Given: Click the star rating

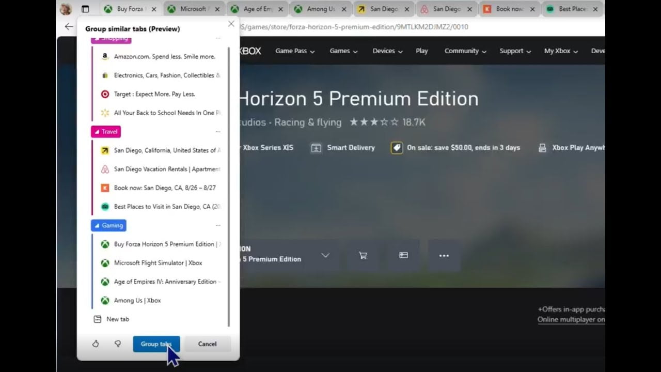Looking at the screenshot, I should coord(374,122).
